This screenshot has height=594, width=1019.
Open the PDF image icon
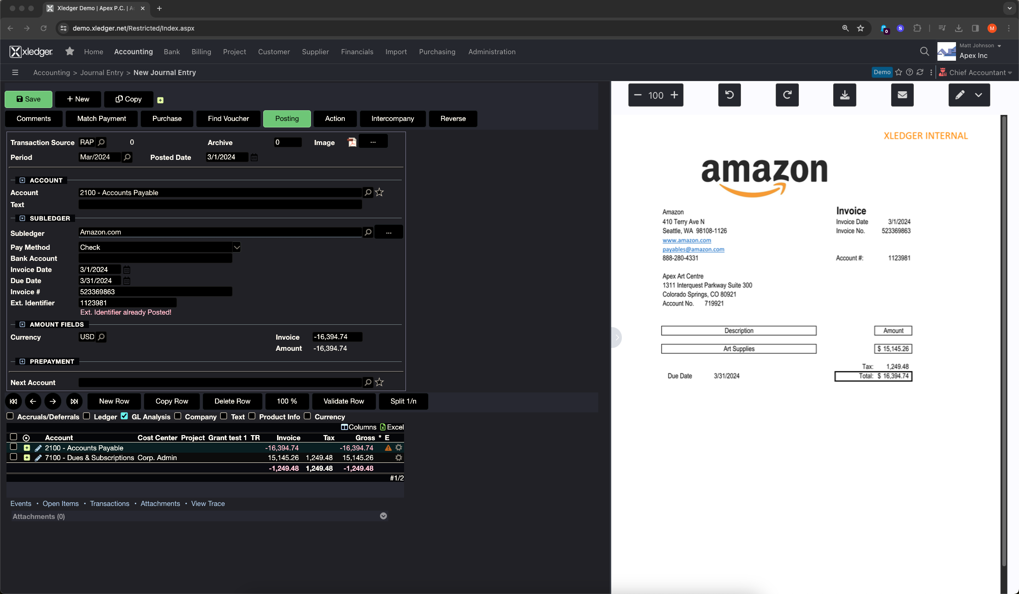coord(352,142)
